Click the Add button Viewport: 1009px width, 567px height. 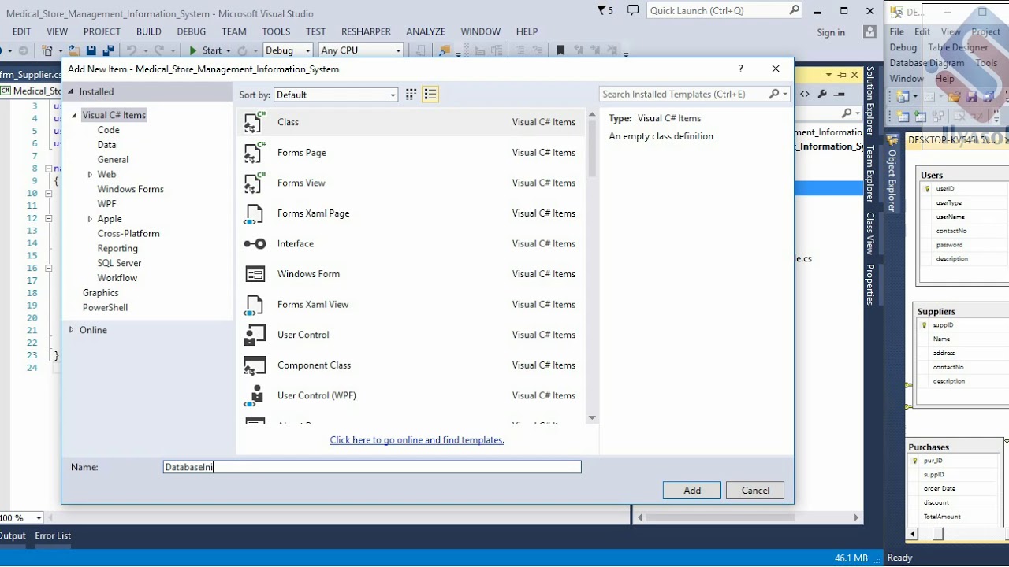tap(692, 490)
